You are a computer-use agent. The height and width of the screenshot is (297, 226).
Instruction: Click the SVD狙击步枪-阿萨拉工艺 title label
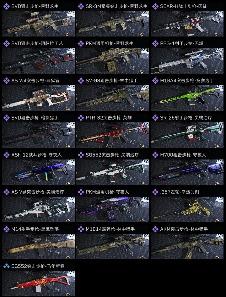(37, 43)
